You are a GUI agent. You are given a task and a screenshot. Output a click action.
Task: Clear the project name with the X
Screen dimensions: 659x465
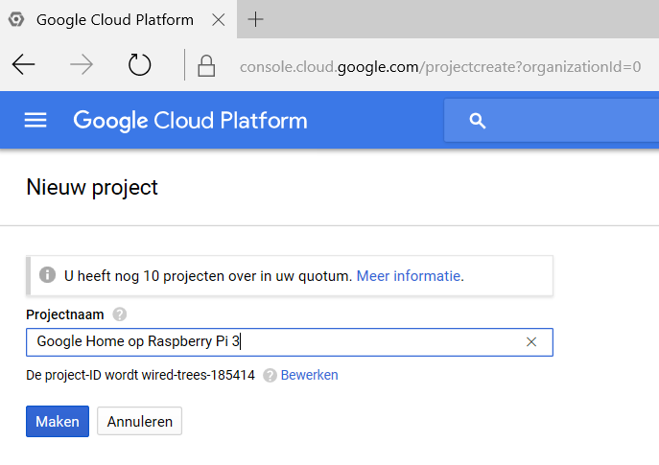tap(531, 342)
